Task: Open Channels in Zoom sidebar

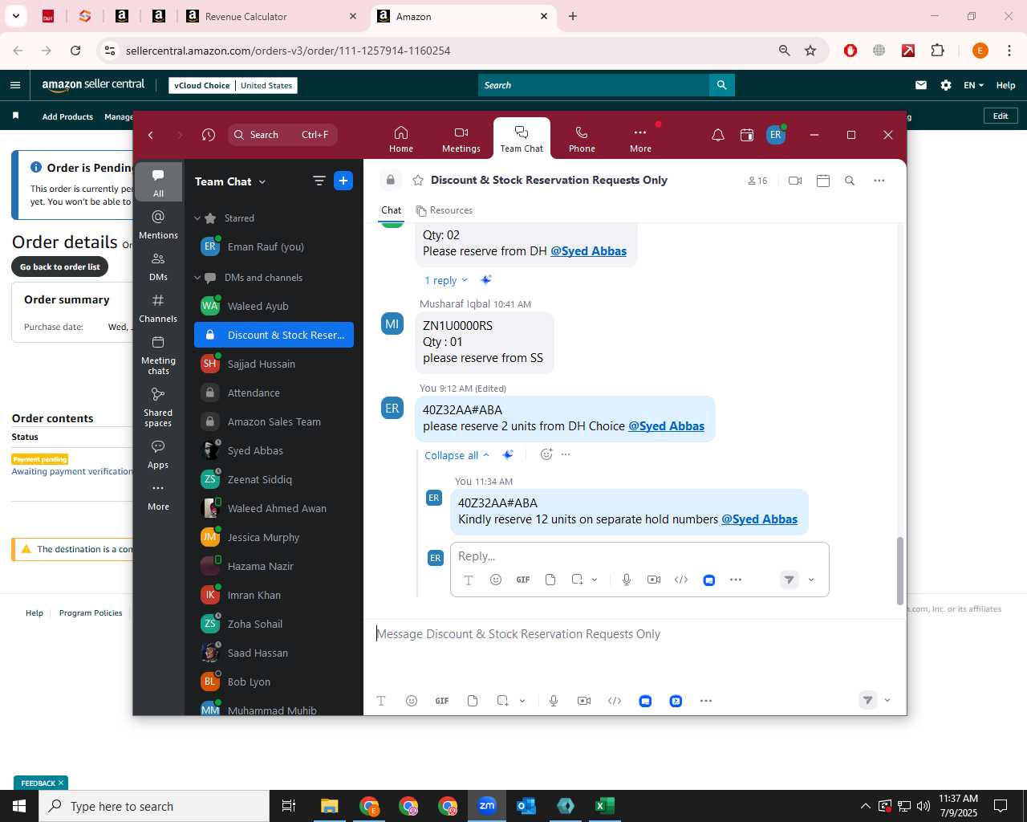Action: (158, 308)
